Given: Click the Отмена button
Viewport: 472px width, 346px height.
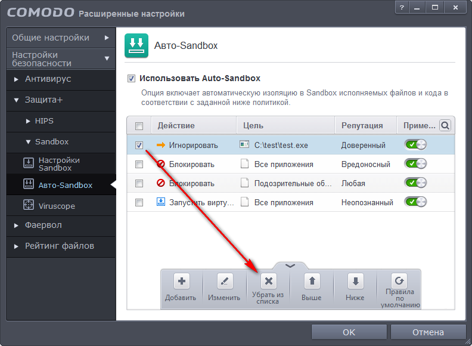Looking at the screenshot, I should click(428, 332).
